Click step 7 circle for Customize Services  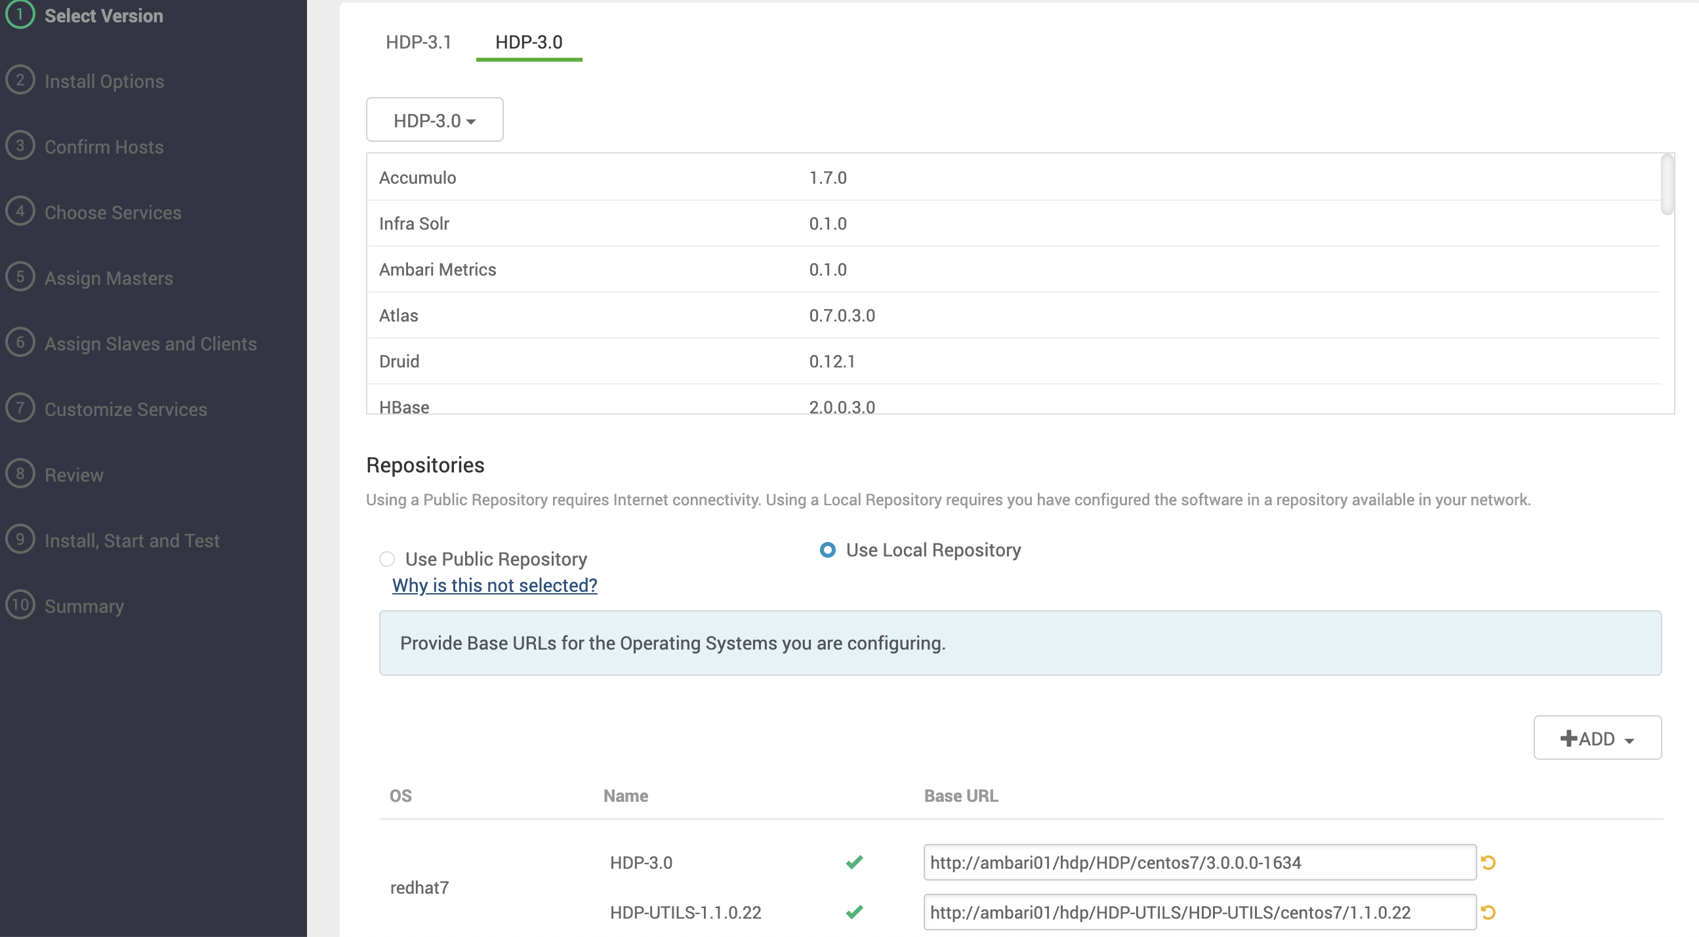click(20, 408)
